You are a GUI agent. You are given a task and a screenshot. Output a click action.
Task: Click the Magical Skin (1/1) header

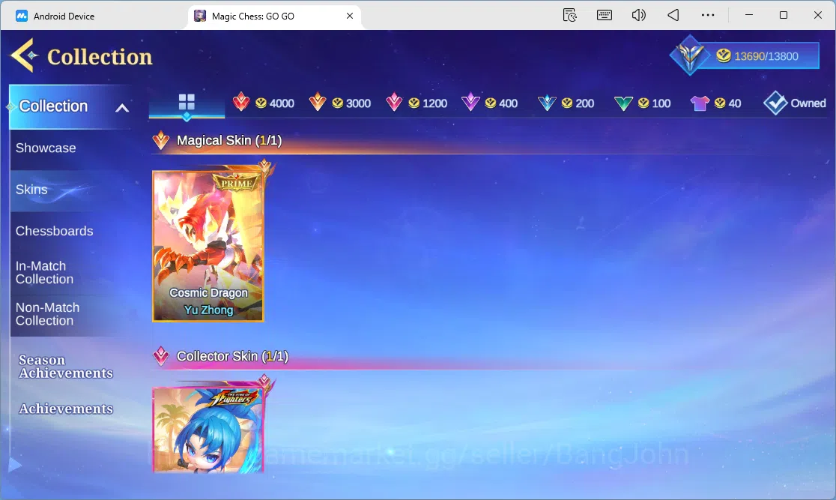tap(229, 140)
